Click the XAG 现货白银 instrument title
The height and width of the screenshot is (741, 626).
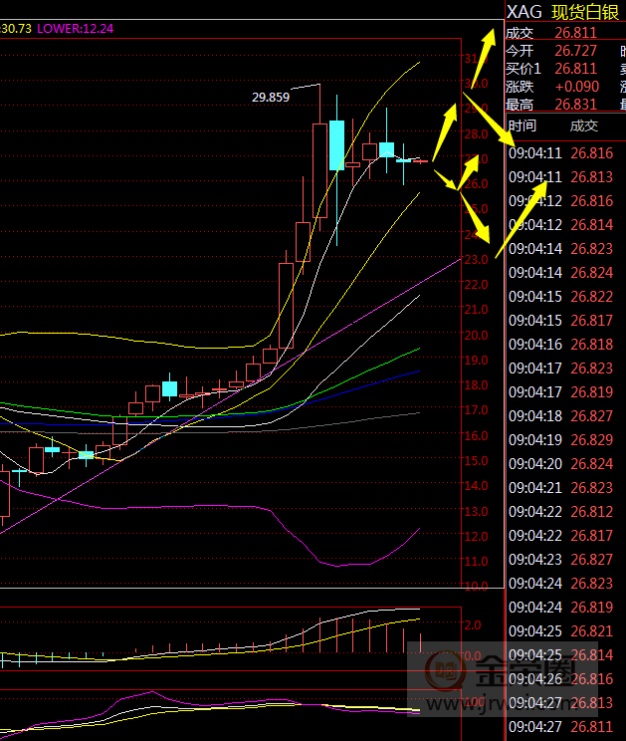562,11
